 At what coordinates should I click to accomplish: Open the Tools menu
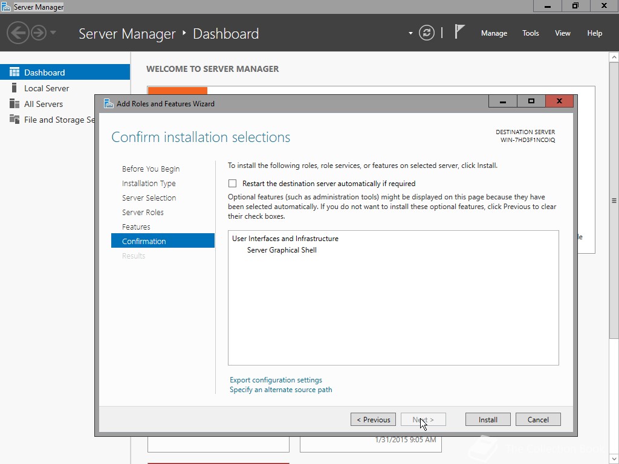pos(530,33)
